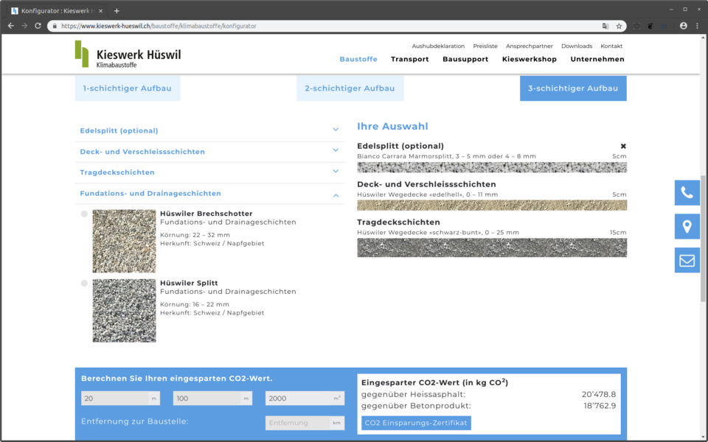The width and height of the screenshot is (708, 442).
Task: Click "Körnung: 22 – 32 mm" text
Action: (195, 235)
